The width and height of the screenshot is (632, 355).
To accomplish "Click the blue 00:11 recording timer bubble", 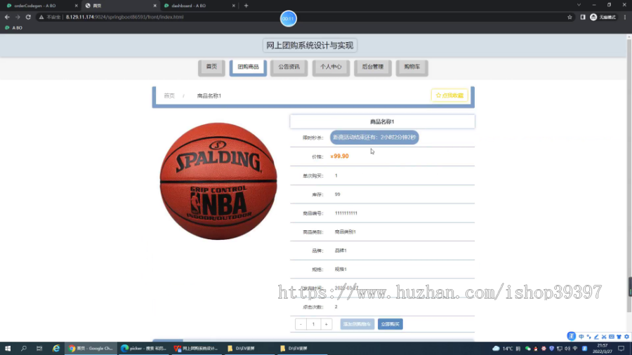I will (288, 18).
